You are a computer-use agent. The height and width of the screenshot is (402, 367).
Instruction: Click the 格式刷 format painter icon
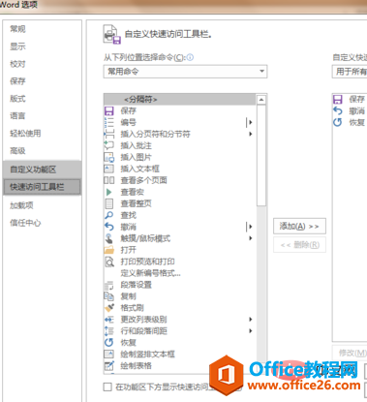pyautogui.click(x=109, y=308)
